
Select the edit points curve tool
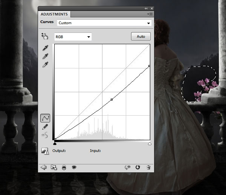[45, 118]
